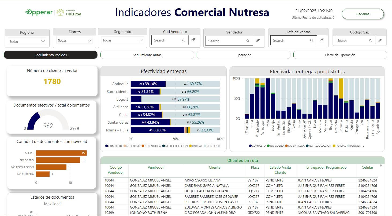Switch to the Seguimiento Rutas tab
Image resolution: width=392 pixels, height=216 pixels.
[x=147, y=55]
